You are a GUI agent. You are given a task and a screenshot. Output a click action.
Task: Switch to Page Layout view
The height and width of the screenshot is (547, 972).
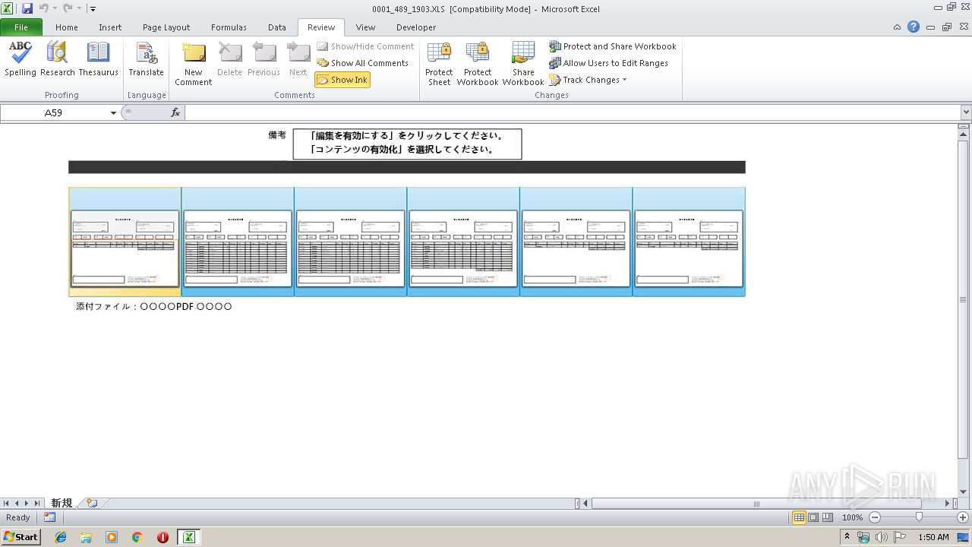coord(813,517)
